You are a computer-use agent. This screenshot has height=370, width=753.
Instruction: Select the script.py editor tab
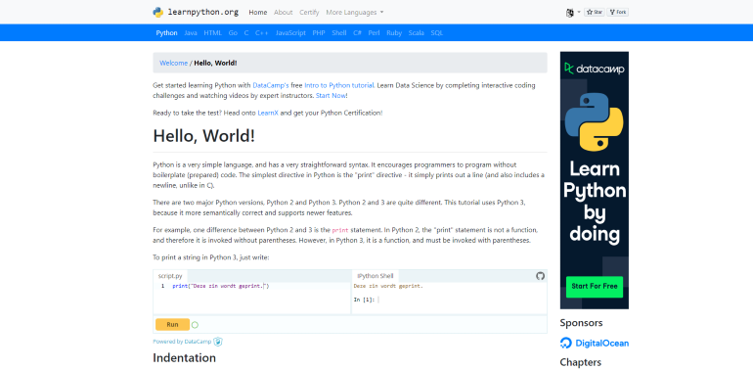(x=170, y=276)
